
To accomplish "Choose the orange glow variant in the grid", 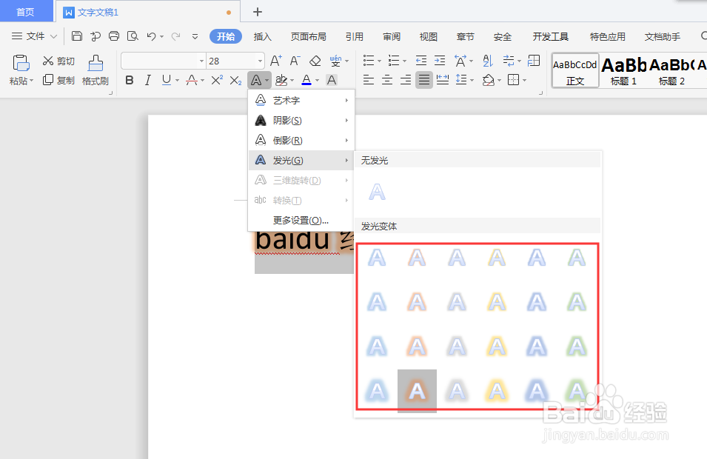I will (x=417, y=391).
